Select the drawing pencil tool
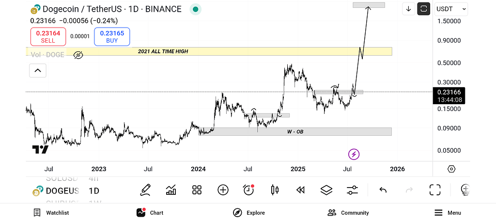This screenshot has width=496, height=222. point(145,190)
